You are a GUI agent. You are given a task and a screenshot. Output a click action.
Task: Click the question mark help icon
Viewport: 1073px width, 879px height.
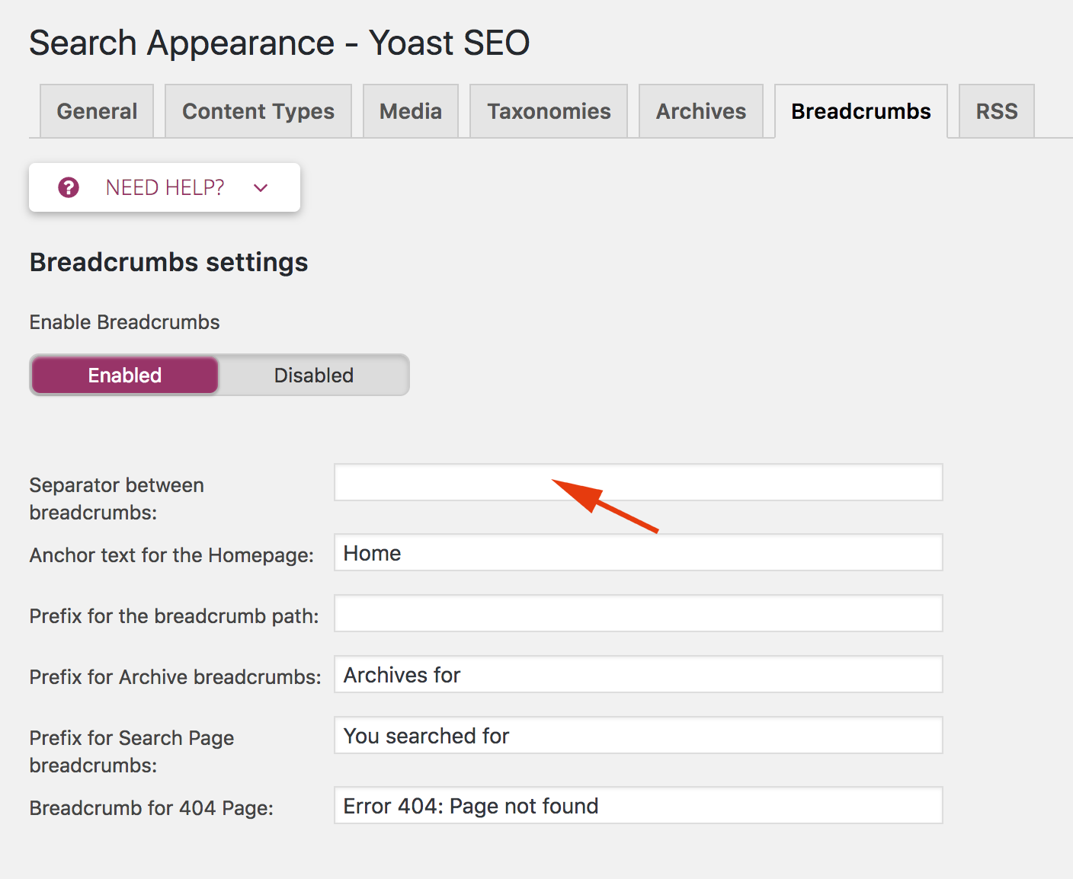pos(69,187)
